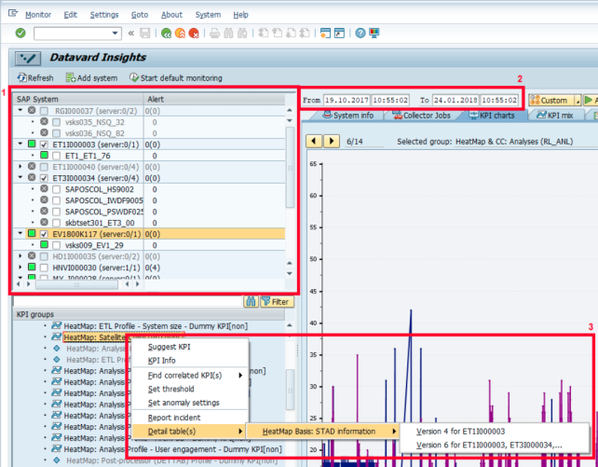Screen dimensions: 598x467
Task: Click Start default monitoring button
Action: 175,78
